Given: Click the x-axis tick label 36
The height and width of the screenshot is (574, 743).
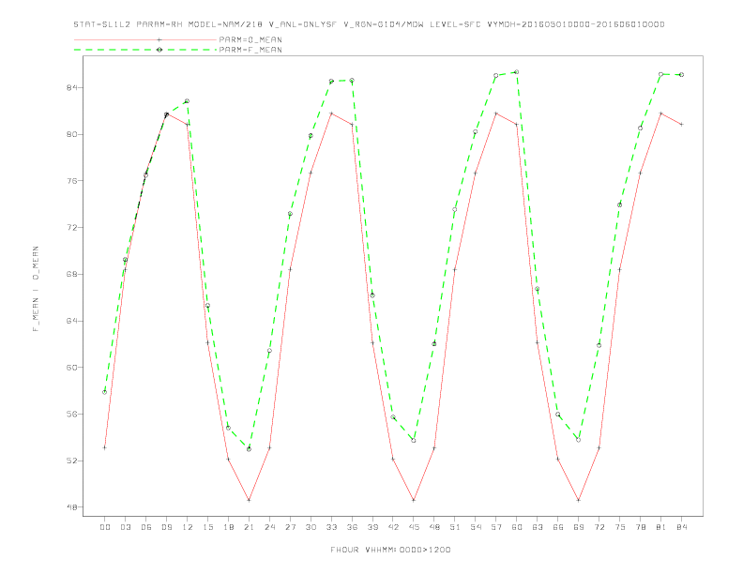Looking at the screenshot, I should coord(352,527).
